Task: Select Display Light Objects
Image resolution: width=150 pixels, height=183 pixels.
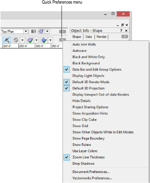Action: click(x=106, y=76)
